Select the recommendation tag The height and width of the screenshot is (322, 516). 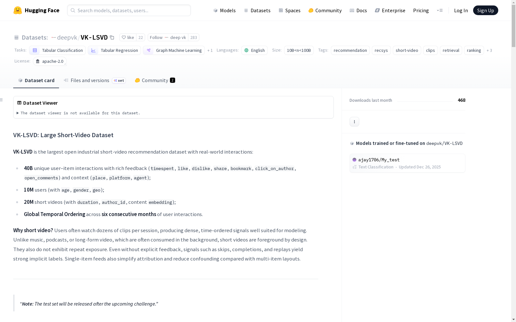(x=350, y=50)
